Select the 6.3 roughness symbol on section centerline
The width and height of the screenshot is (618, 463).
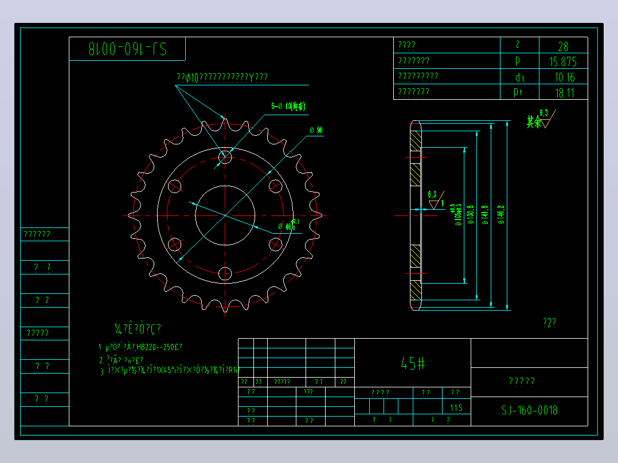[436, 199]
